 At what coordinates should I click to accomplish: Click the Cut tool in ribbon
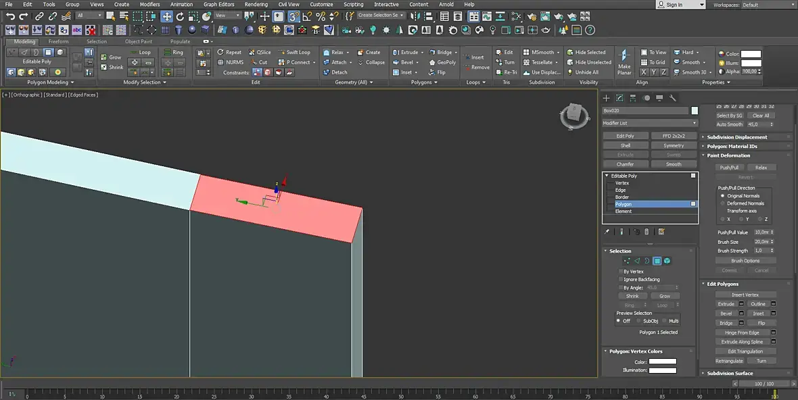pos(259,62)
